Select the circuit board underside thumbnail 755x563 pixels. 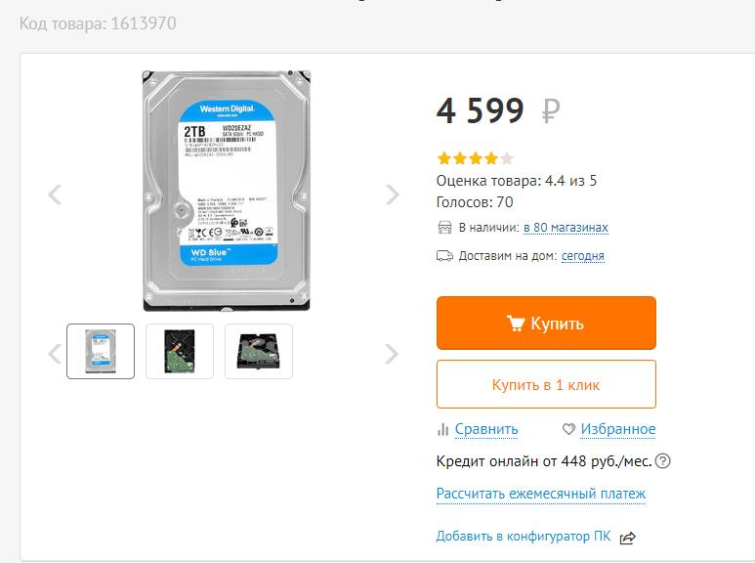click(180, 352)
